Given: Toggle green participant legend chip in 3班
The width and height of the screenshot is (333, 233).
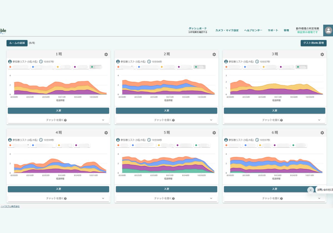Looking at the screenshot, I should [301, 67].
